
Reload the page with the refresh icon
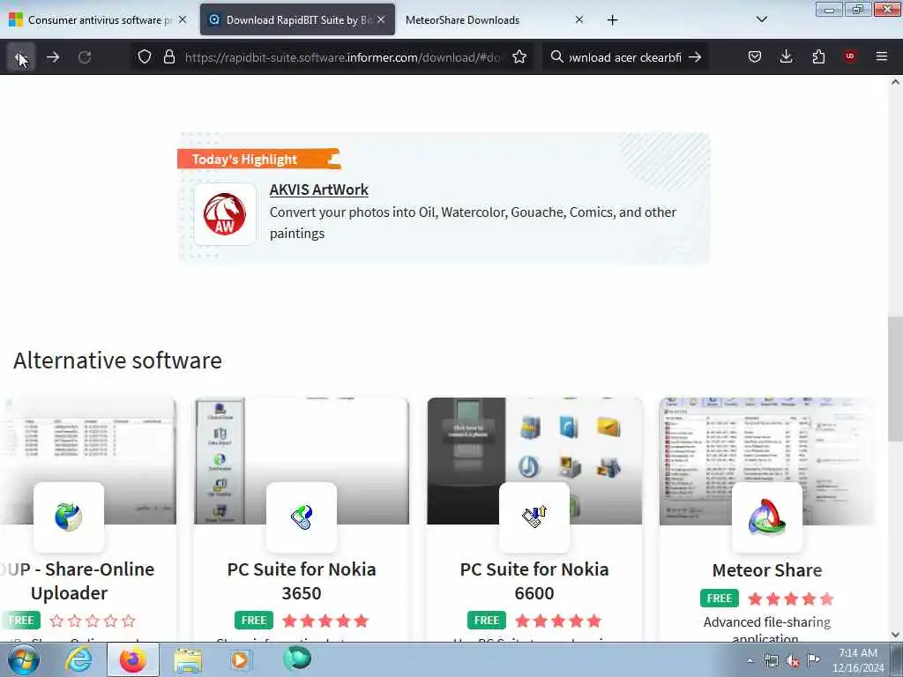pos(85,57)
